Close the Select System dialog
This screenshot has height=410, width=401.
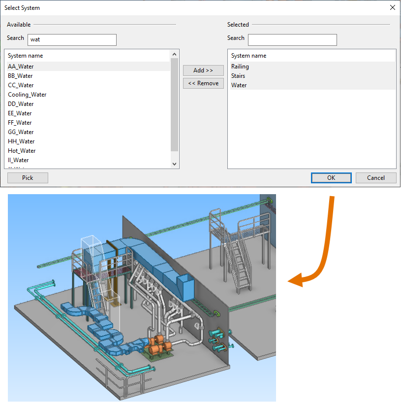click(392, 7)
